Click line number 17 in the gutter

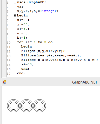pos(9,74)
